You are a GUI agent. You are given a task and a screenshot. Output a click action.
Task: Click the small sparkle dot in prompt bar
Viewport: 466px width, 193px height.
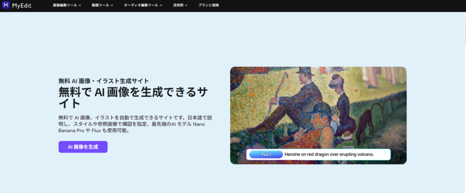[385, 152]
